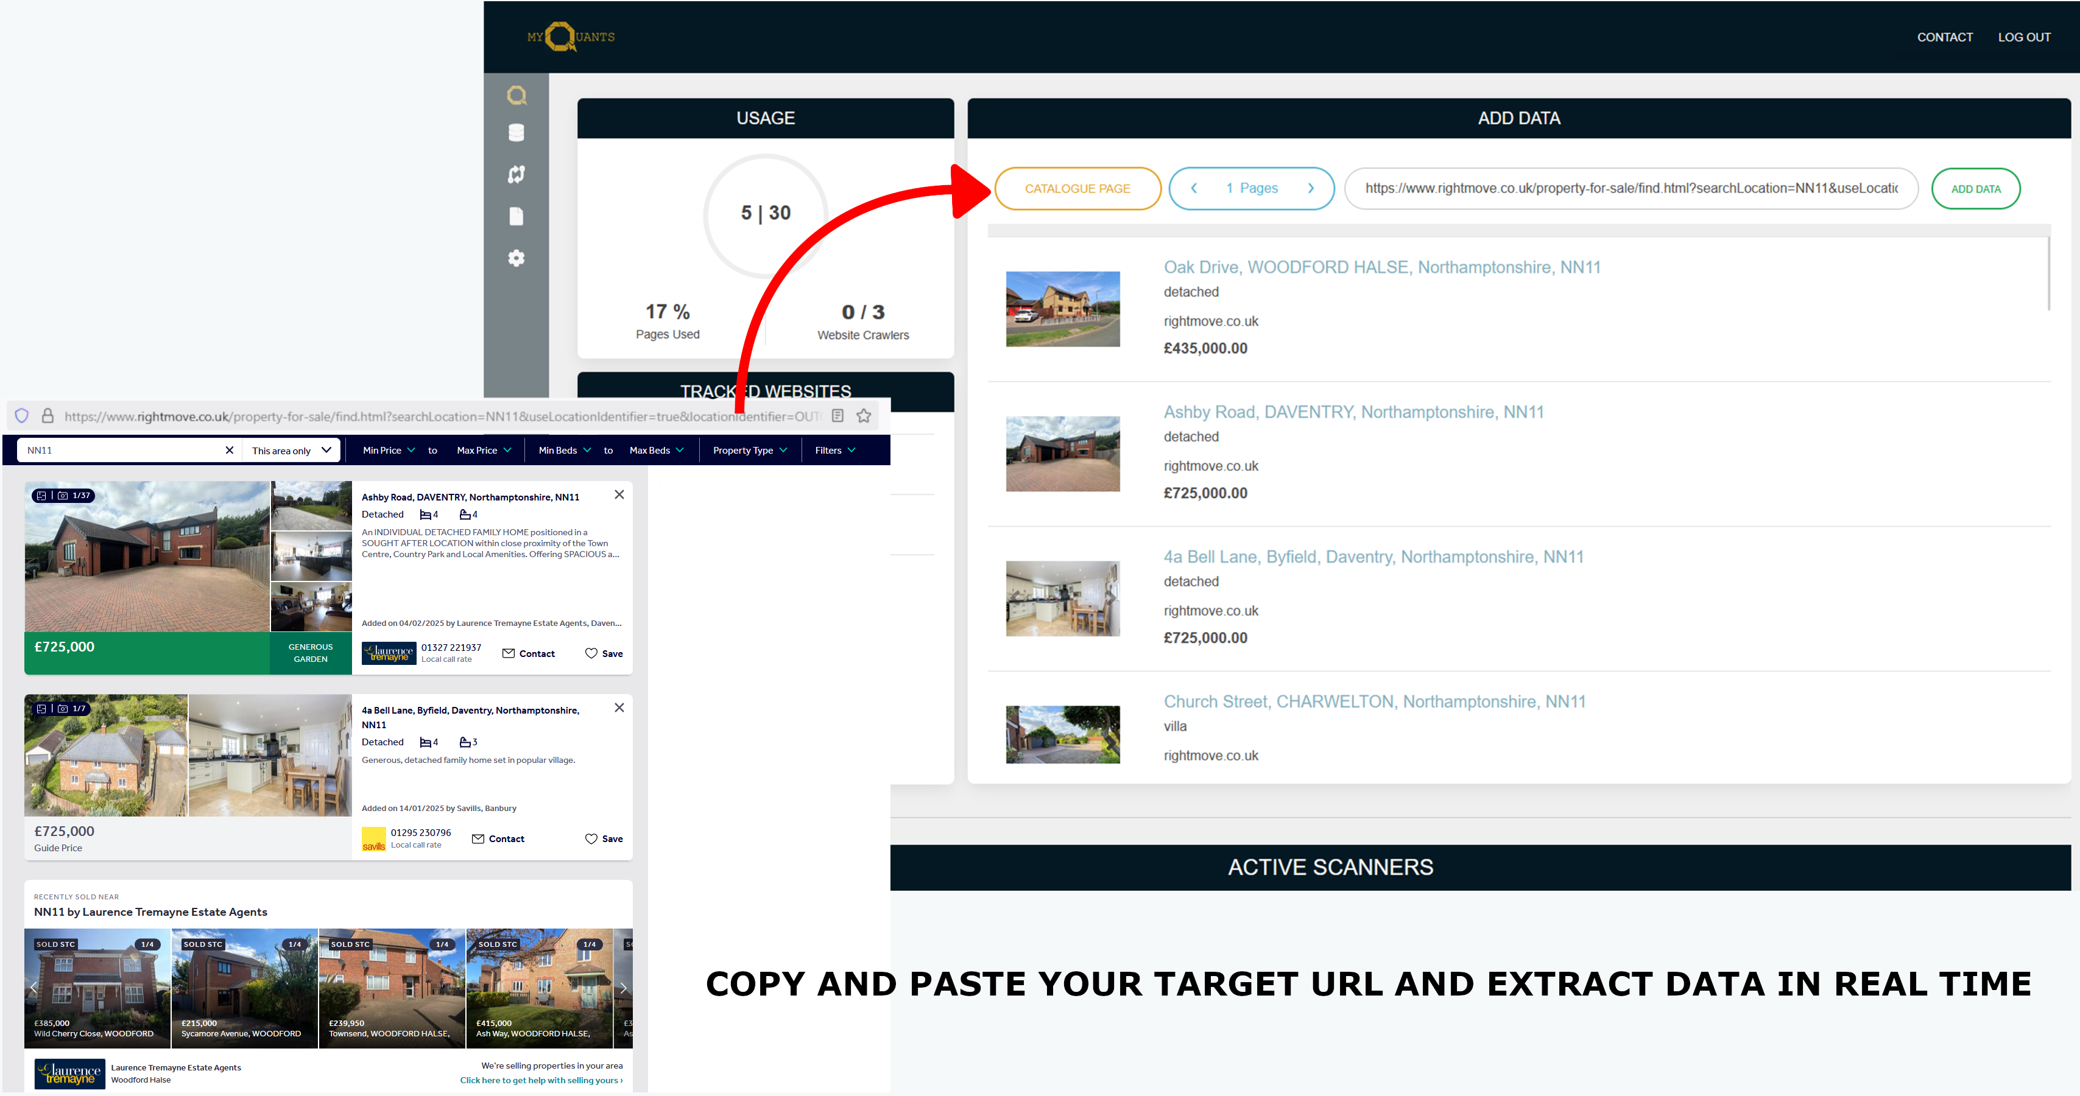Expand the This area only dropdown
Screen dimensions: 2080x1096
click(x=291, y=451)
